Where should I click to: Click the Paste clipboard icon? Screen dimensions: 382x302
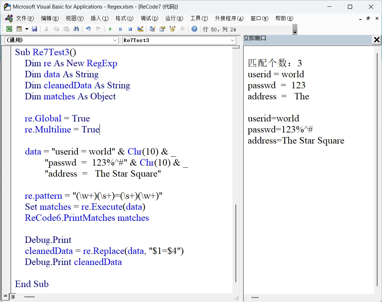[66, 29]
